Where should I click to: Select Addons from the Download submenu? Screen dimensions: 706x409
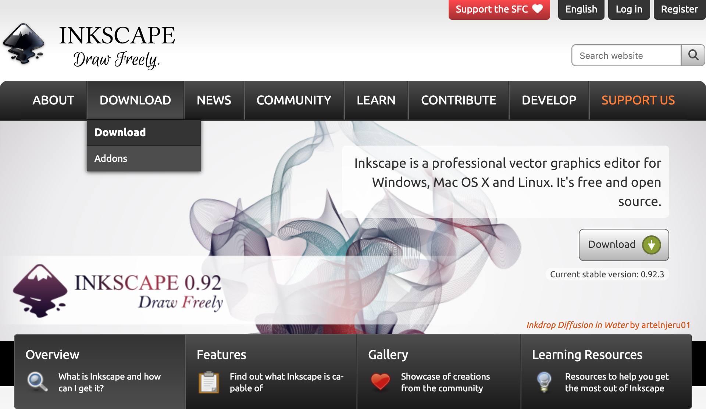[111, 159]
